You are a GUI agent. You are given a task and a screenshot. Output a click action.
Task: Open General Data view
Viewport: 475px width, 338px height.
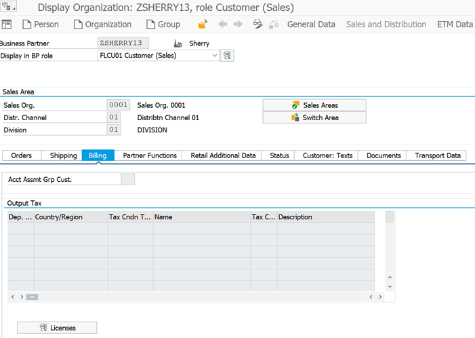point(311,24)
